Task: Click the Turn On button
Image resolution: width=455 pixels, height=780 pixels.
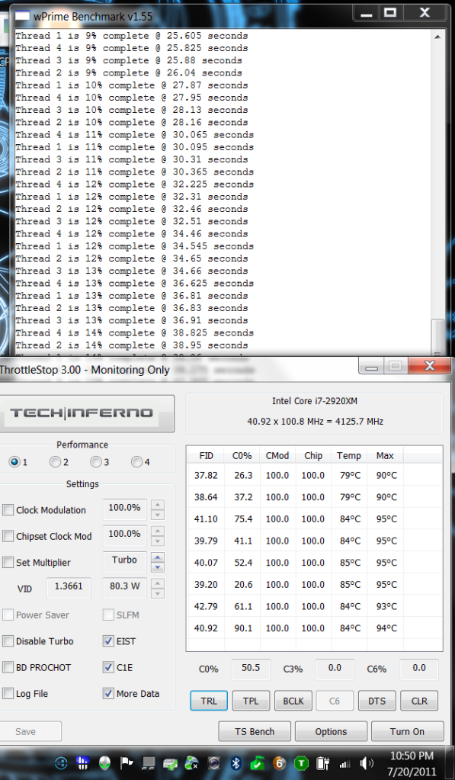Action: (407, 731)
